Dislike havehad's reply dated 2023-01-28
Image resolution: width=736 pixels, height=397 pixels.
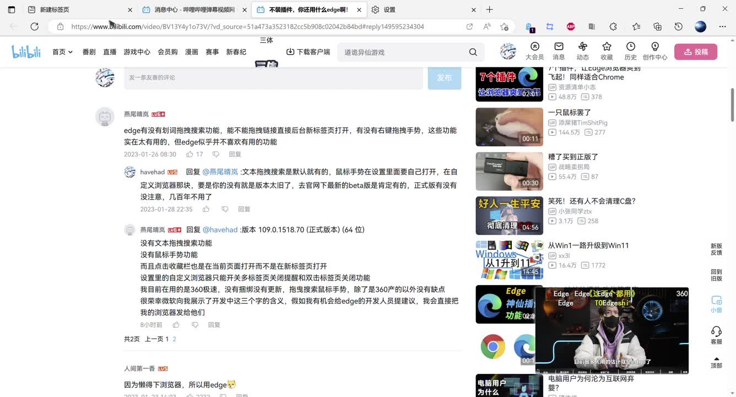(225, 209)
